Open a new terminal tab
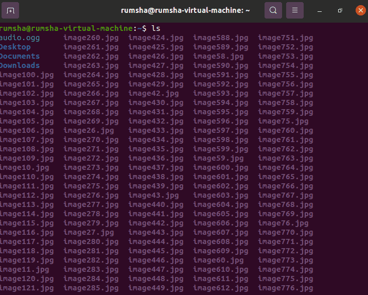 (x=10, y=10)
